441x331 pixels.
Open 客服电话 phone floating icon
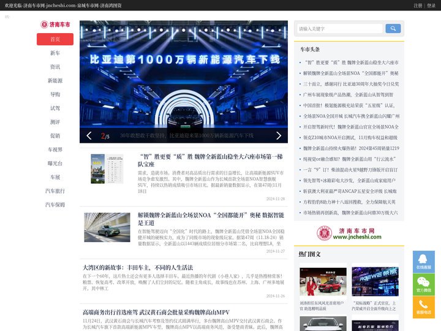tap(424, 307)
